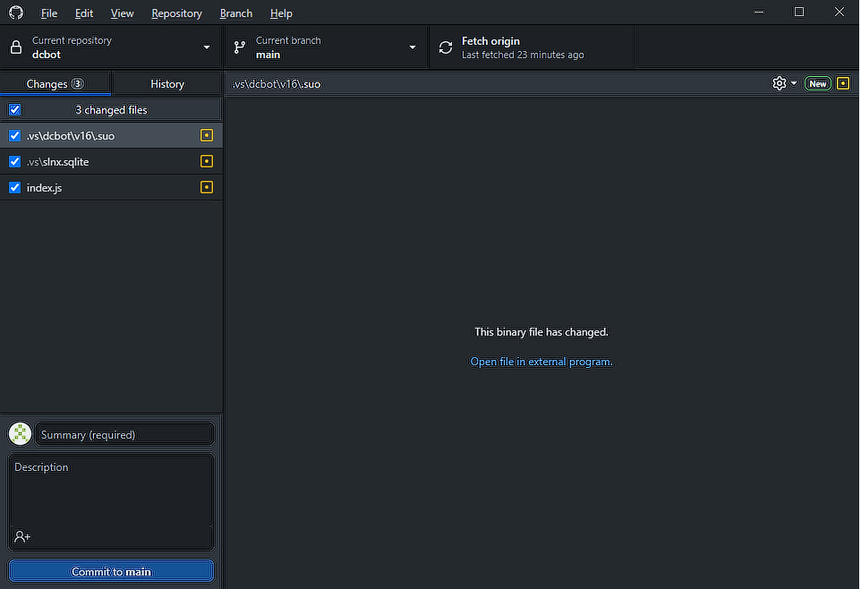This screenshot has height=589, width=861.
Task: Open the File menu
Action: [49, 13]
